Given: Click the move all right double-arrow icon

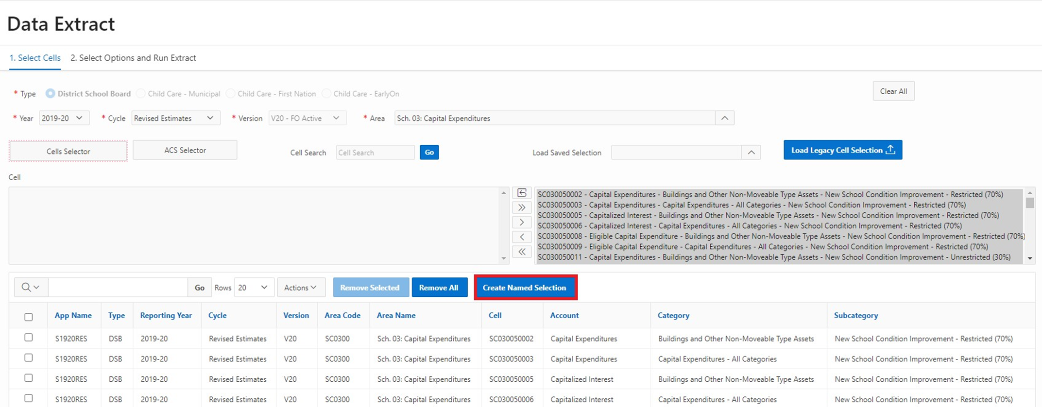Looking at the screenshot, I should (x=522, y=208).
